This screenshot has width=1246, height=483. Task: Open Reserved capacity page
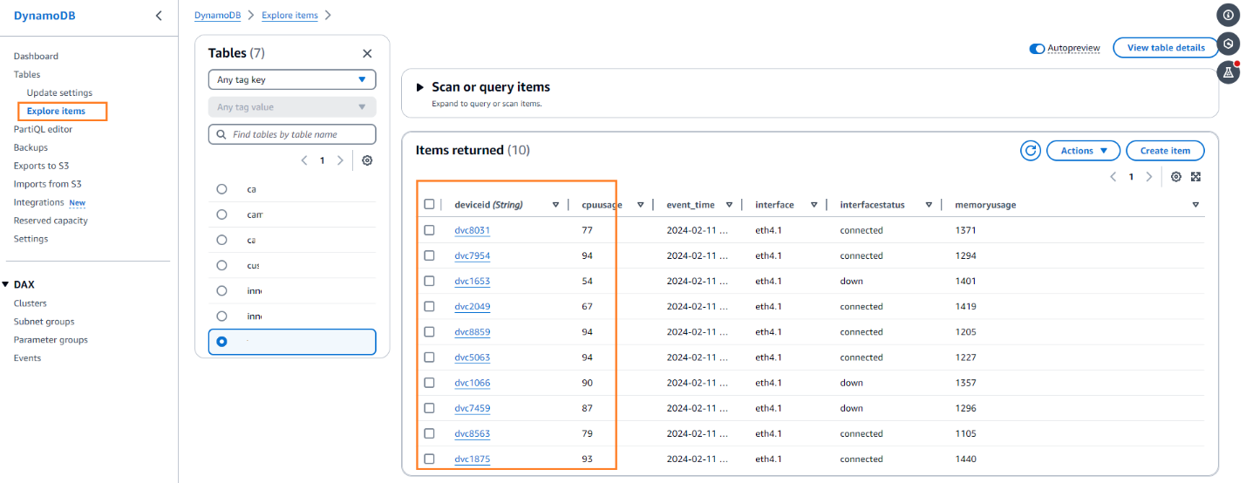pyautogui.click(x=50, y=221)
